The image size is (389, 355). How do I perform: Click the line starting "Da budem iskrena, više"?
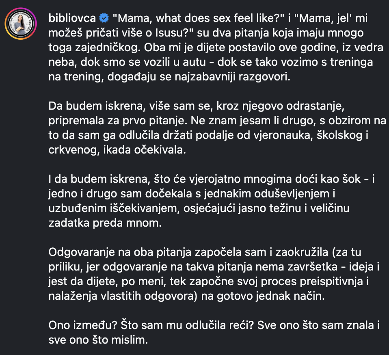coord(197,106)
